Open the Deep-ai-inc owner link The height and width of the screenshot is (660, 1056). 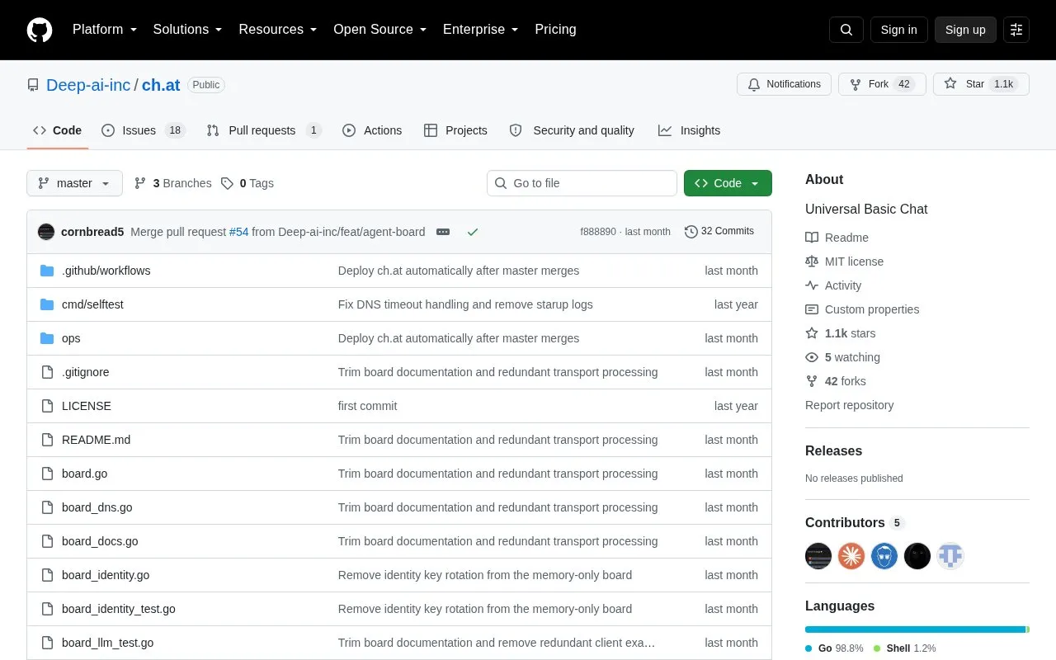tap(88, 85)
